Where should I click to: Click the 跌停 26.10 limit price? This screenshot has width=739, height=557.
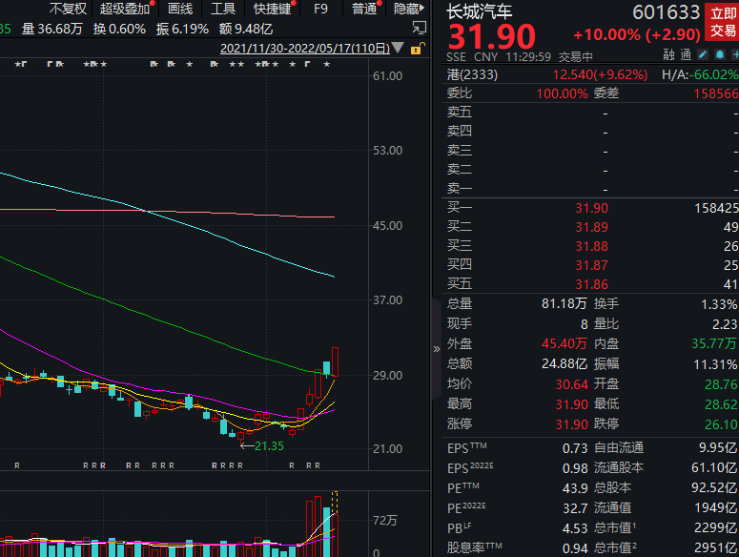tap(721, 424)
